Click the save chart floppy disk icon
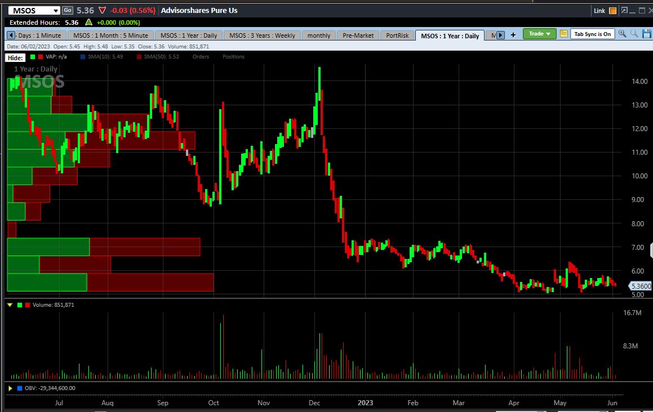 tap(647, 34)
